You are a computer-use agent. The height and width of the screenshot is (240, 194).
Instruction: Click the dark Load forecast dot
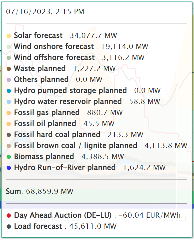(9, 227)
